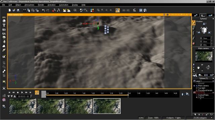This screenshot has height=120, width=215.
Task: Jump to the last frame of the timeline
Action: coord(31,92)
